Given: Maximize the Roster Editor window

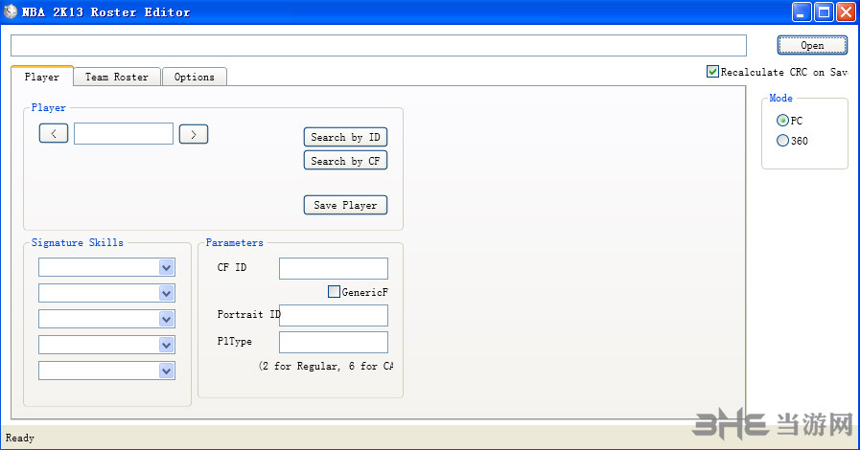Looking at the screenshot, I should pos(824,11).
